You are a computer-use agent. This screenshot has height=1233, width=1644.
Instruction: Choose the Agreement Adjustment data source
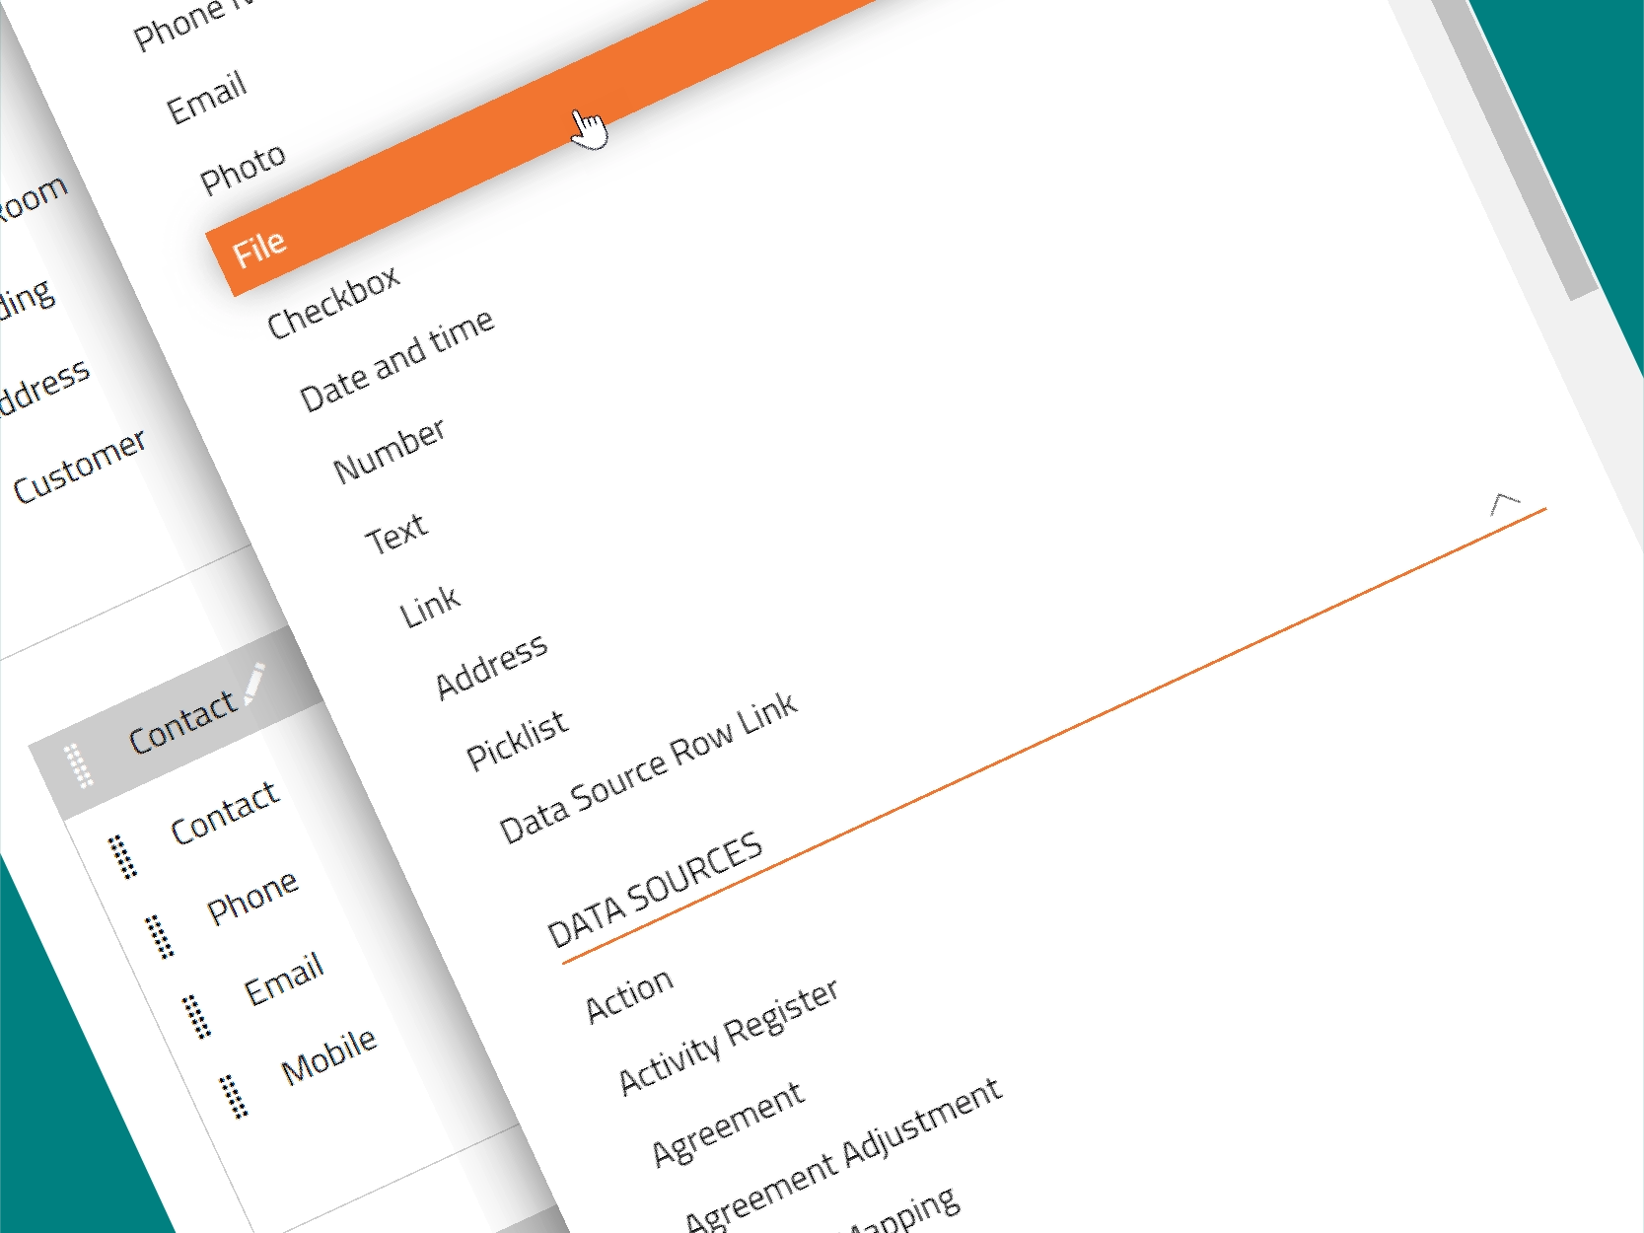click(x=843, y=1154)
